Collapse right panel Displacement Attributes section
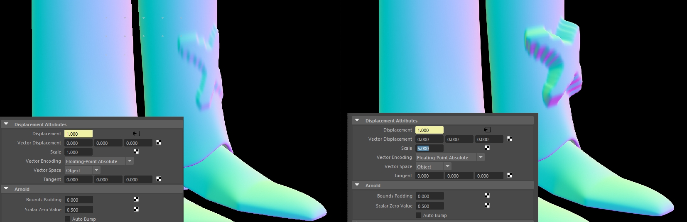This screenshot has width=687, height=222. click(357, 120)
